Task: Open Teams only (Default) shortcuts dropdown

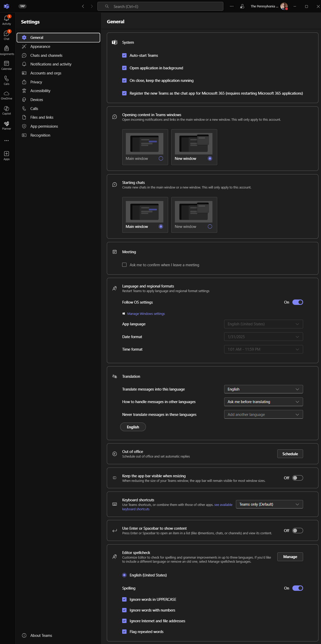Action: [269, 504]
